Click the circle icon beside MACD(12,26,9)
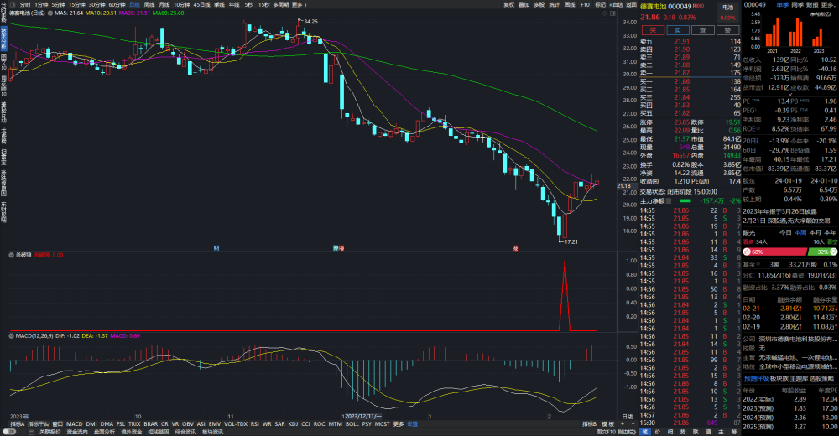The image size is (839, 436). [x=11, y=336]
